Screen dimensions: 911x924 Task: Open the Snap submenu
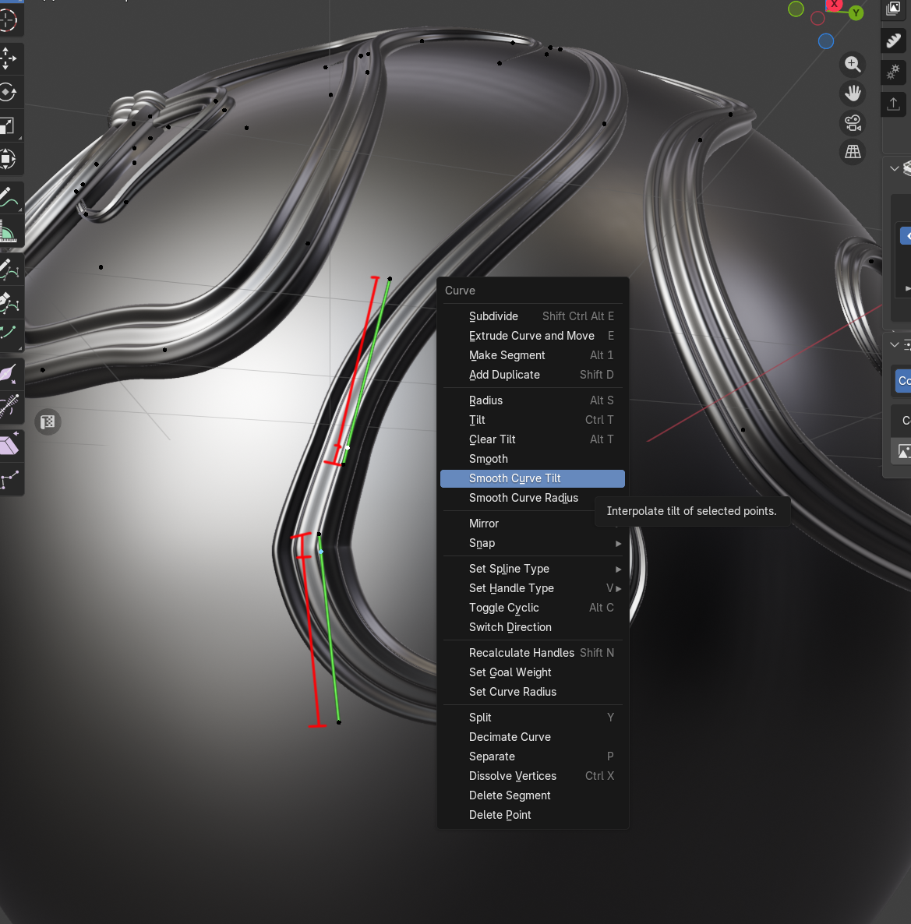[x=533, y=543]
